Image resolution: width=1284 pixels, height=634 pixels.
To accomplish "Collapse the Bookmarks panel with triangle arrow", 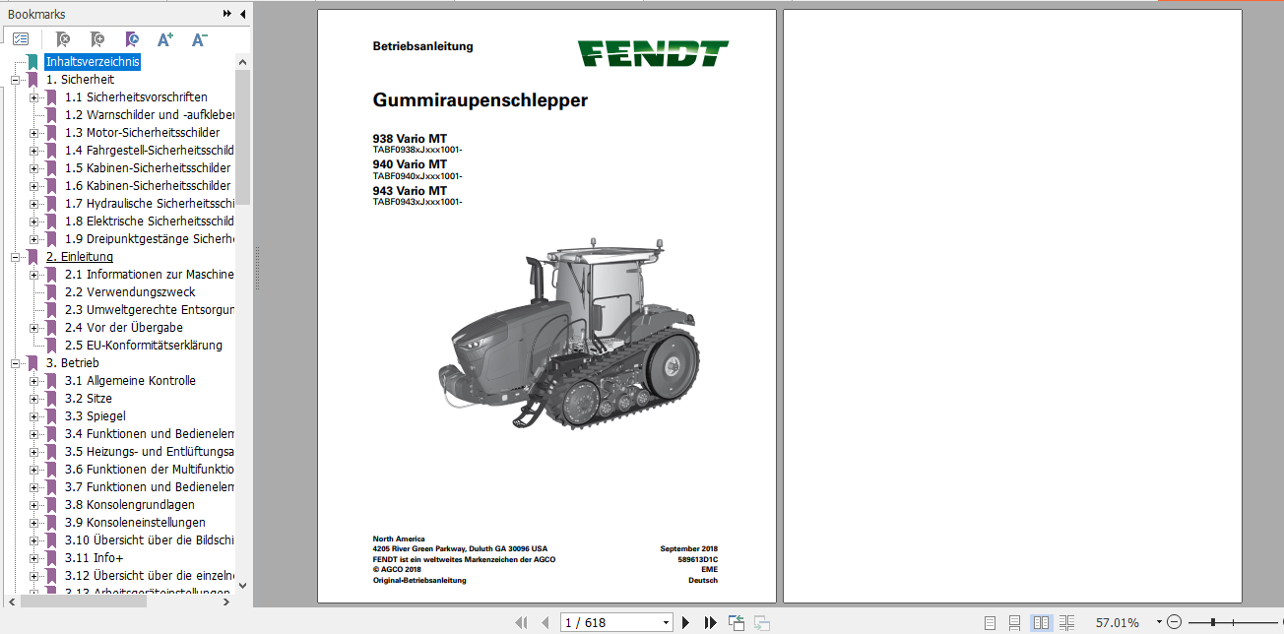I will (x=242, y=14).
